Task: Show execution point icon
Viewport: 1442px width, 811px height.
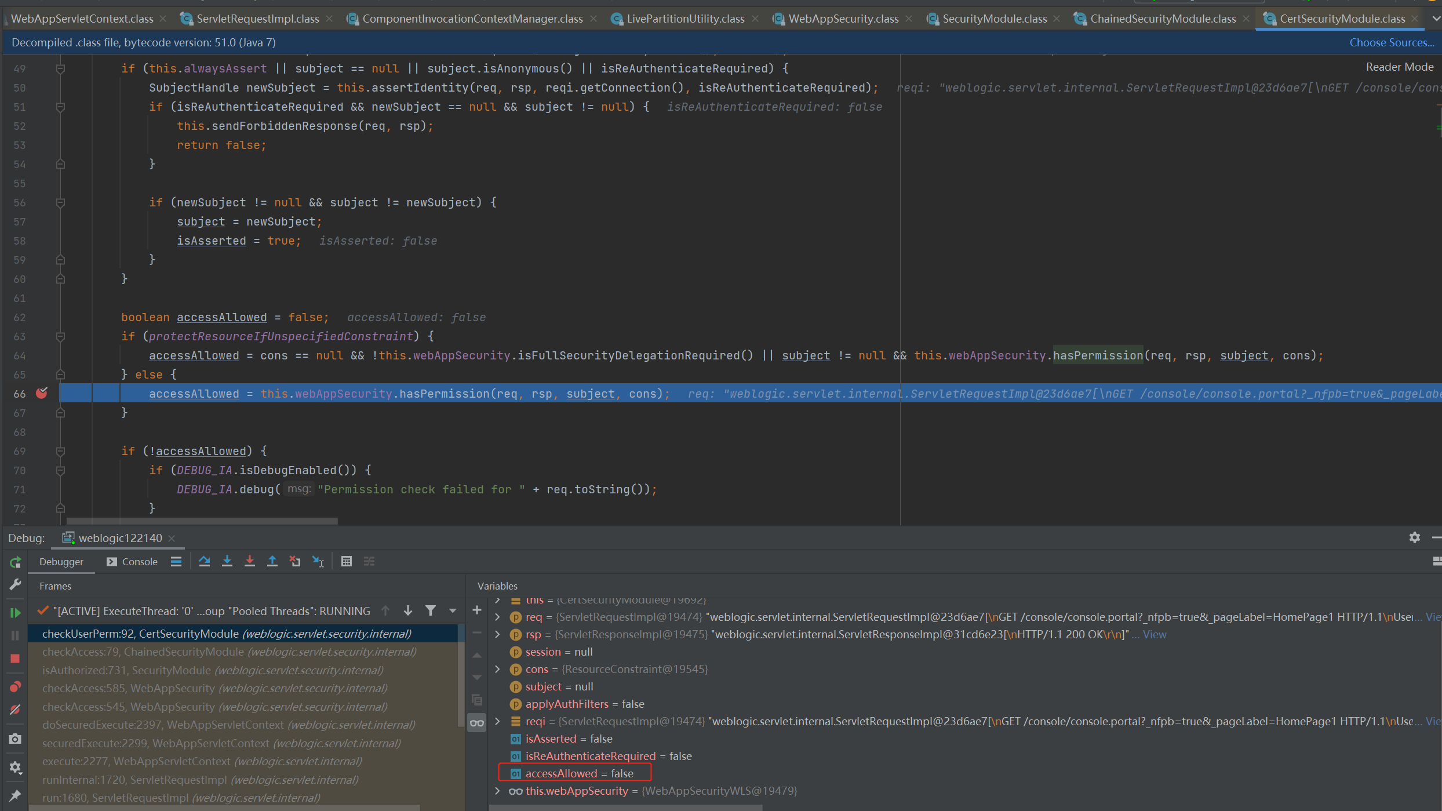Action: pyautogui.click(x=176, y=561)
